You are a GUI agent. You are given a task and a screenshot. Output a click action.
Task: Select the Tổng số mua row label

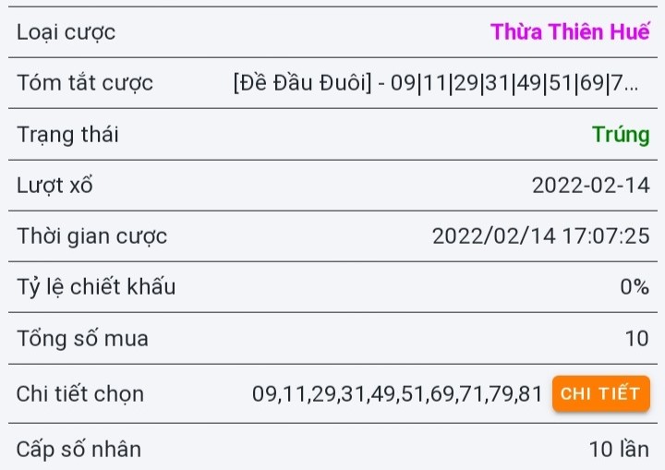click(82, 339)
